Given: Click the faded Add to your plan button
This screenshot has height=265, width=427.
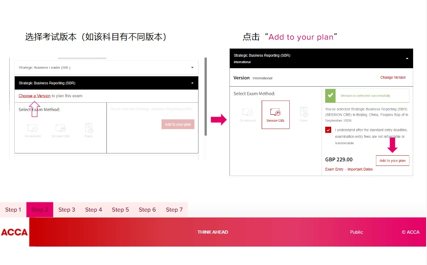Looking at the screenshot, I should (x=178, y=124).
